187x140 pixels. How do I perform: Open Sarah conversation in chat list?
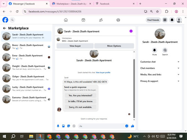pos(26,36)
